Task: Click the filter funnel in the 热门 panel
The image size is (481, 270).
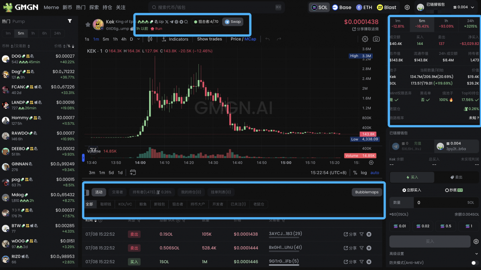Action: [x=70, y=21]
